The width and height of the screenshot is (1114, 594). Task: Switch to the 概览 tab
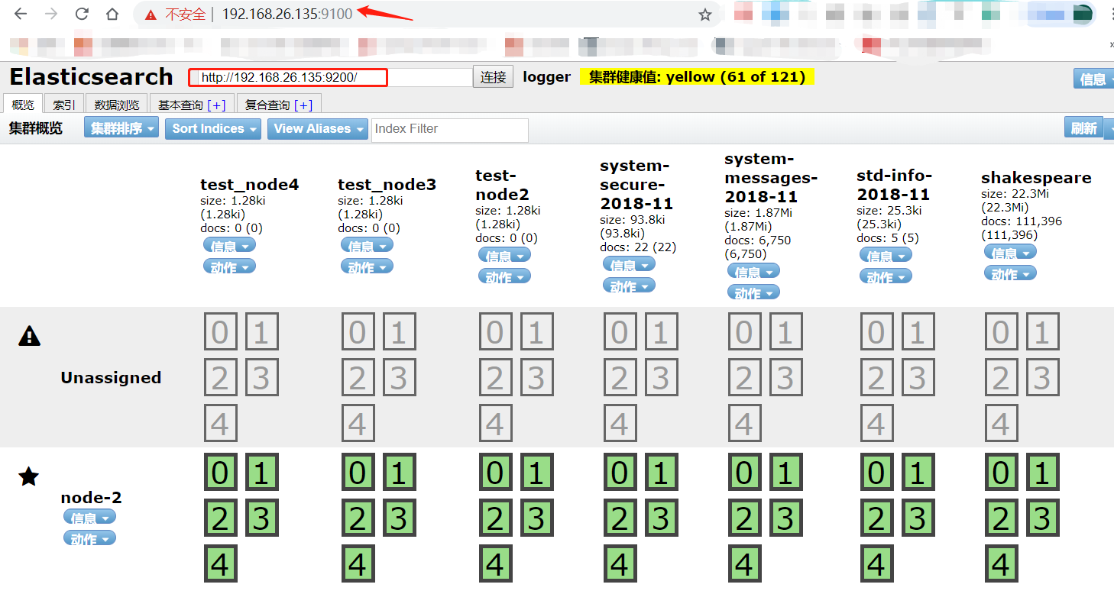coord(23,105)
